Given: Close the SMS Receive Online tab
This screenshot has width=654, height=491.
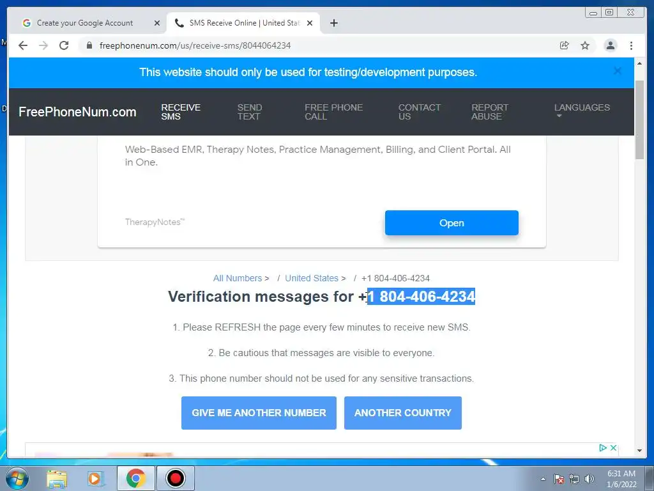Looking at the screenshot, I should (310, 23).
